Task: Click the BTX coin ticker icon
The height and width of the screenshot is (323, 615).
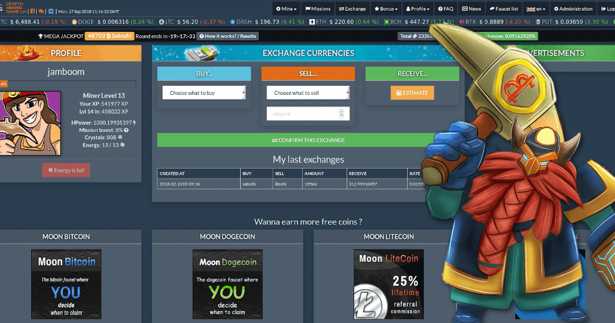Action: point(462,22)
